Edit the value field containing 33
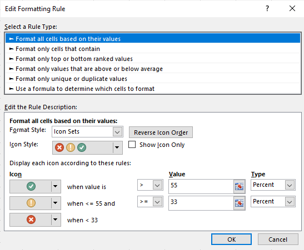 (x=201, y=203)
